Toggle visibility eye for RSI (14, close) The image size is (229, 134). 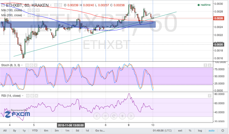coord(28,96)
